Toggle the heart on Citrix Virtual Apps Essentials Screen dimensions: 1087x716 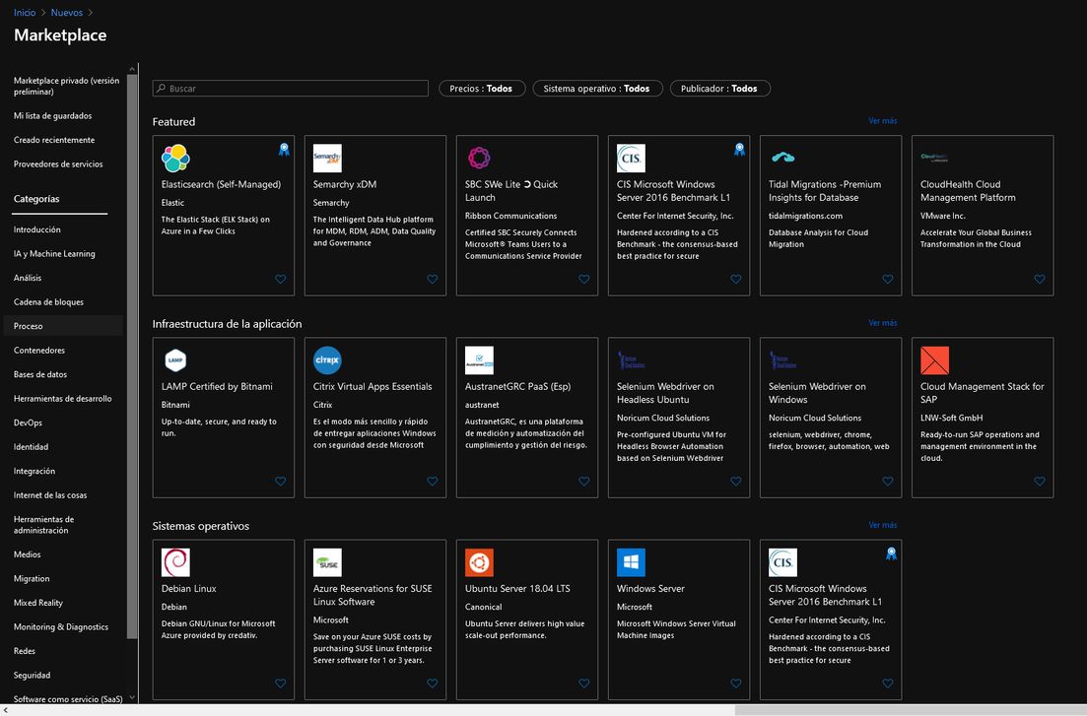(432, 481)
